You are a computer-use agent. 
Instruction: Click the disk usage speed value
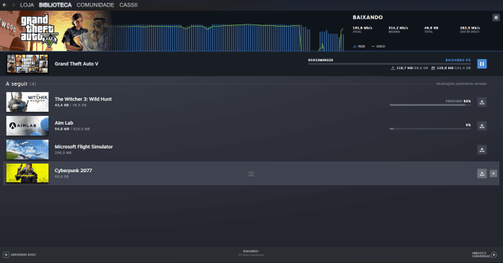pyautogui.click(x=470, y=28)
